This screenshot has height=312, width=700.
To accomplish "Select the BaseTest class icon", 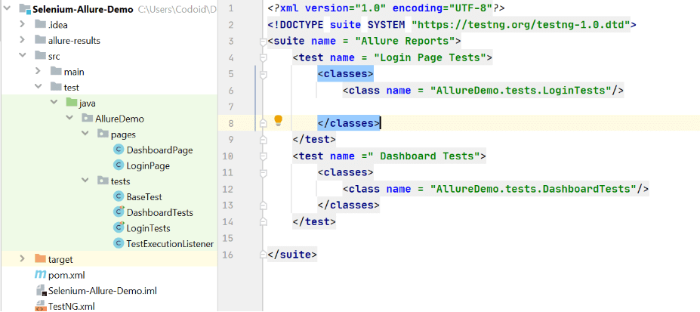I will pos(119,196).
